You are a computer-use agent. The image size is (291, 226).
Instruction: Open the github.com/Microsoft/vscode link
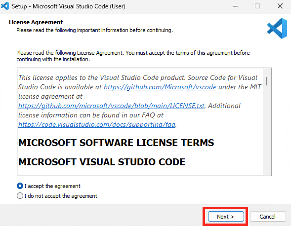160,87
